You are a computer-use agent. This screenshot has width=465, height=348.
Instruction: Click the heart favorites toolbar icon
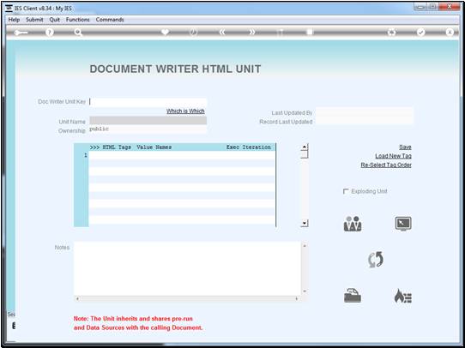pos(165,33)
